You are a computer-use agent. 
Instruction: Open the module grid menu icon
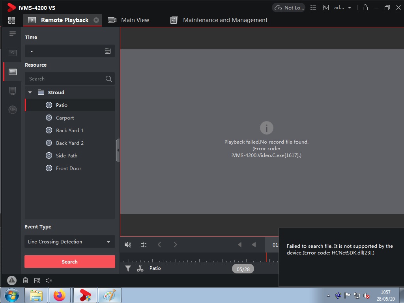11,20
